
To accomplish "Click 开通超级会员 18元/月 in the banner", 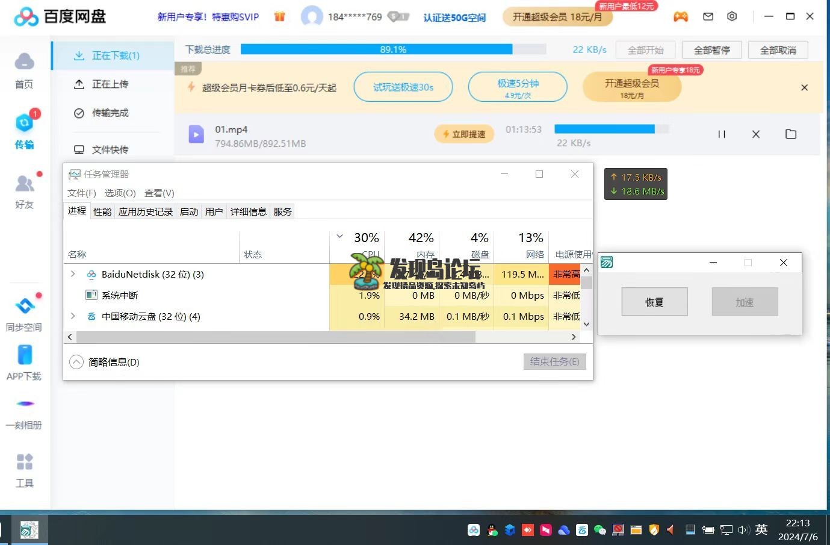I will (x=632, y=87).
